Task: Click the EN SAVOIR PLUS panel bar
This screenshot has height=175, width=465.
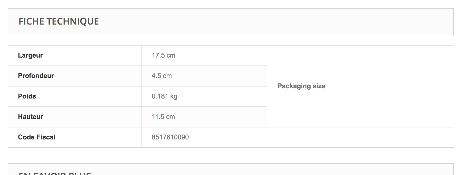Action: tap(231, 169)
